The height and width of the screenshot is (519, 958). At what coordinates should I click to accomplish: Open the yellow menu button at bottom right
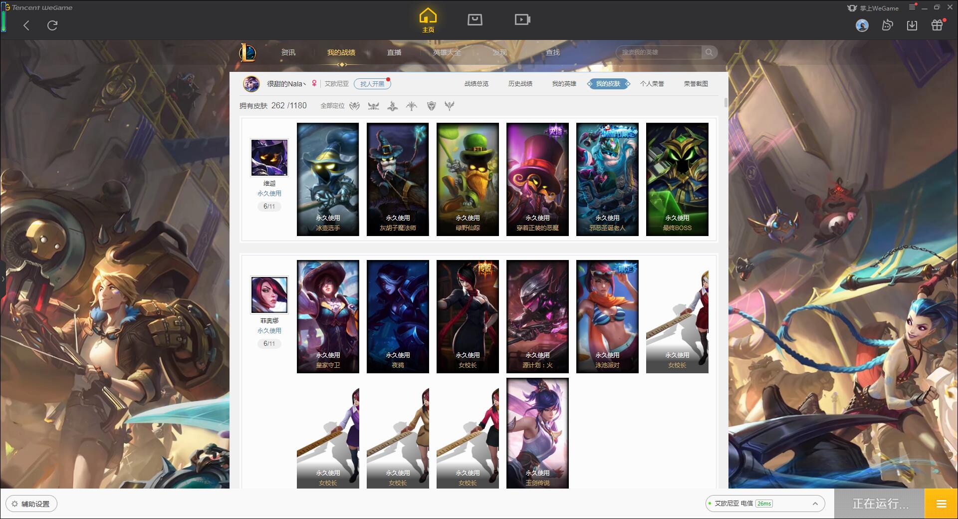click(x=941, y=504)
